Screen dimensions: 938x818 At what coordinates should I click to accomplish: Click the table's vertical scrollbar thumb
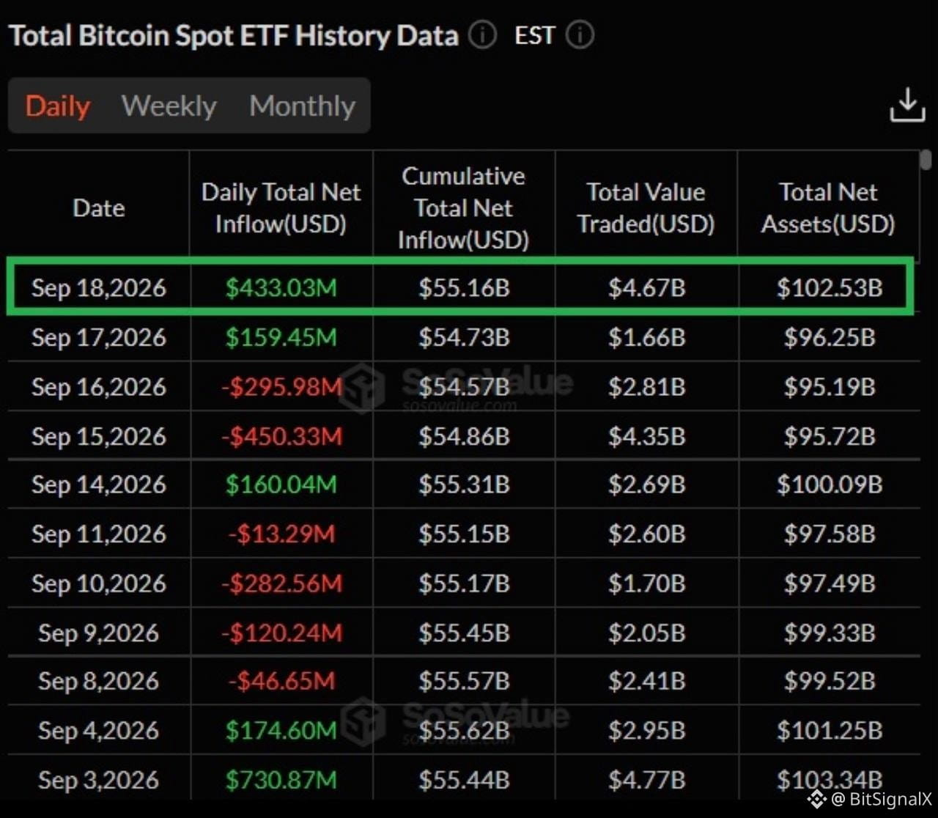[927, 160]
